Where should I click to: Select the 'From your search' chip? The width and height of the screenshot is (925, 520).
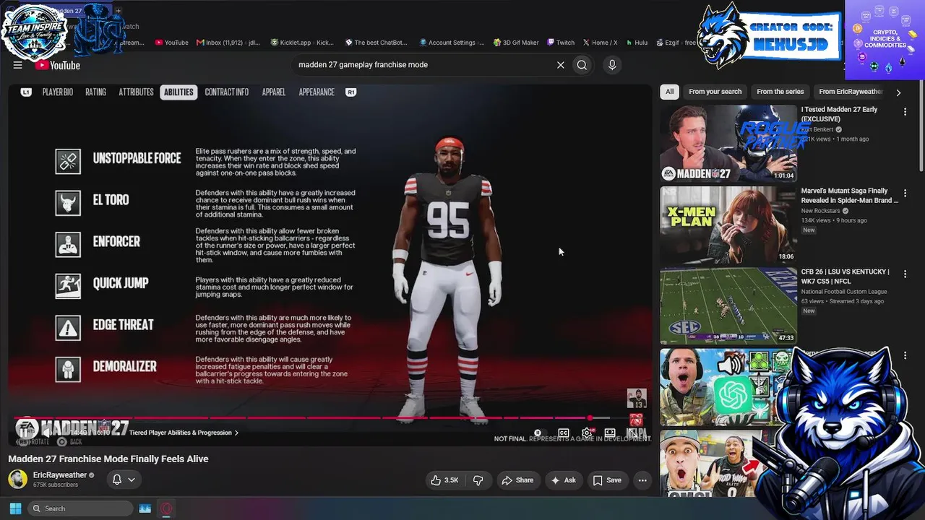coord(715,92)
